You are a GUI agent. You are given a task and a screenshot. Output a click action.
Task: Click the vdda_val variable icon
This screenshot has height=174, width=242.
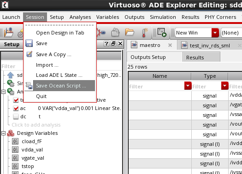pos(15,150)
